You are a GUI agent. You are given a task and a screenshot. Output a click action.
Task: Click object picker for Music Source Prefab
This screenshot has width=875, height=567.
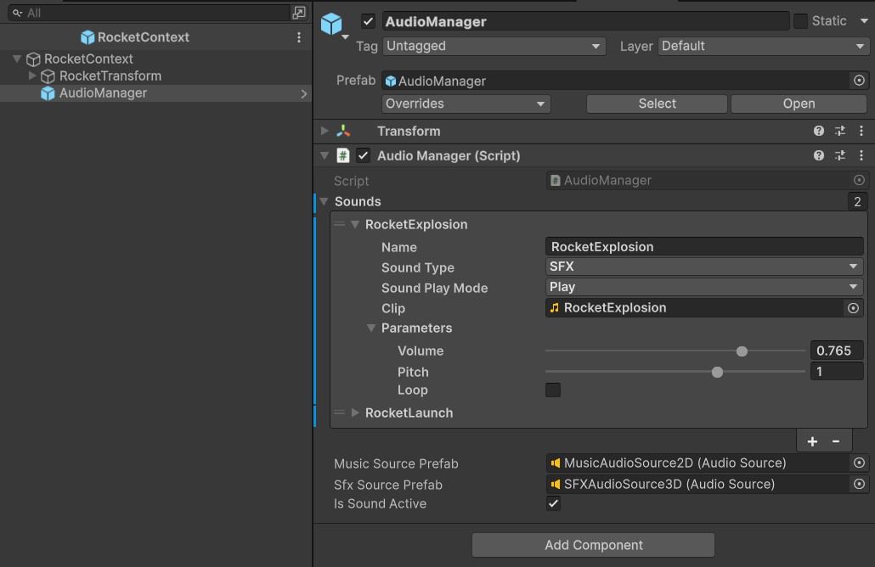coord(859,463)
